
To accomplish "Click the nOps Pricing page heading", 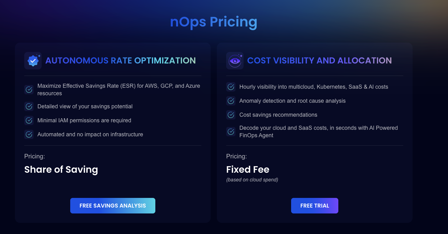I will click(214, 22).
